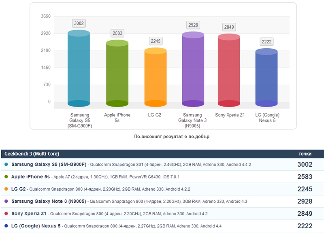
Task: Click the 2245 score in the table
Action: [305, 189]
